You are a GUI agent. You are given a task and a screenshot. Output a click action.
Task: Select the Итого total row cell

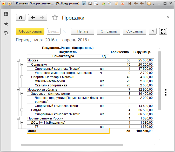click(68, 131)
